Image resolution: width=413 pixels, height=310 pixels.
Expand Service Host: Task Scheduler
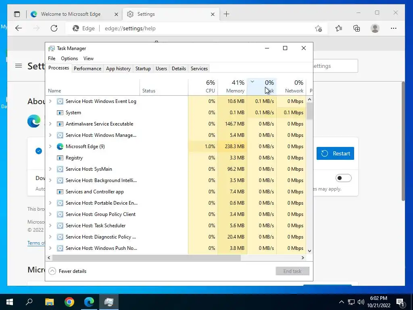coord(50,225)
